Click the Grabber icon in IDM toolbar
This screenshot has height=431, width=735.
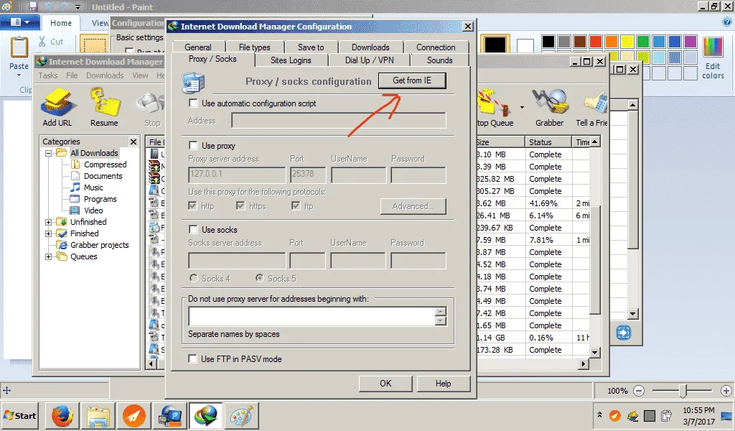549,108
